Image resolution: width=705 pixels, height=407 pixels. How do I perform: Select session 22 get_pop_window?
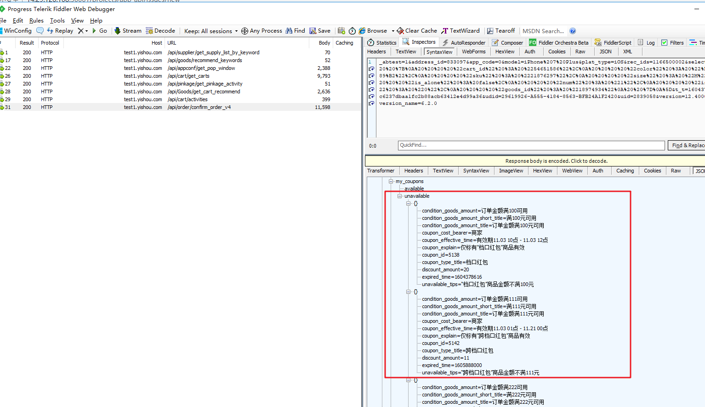pyautogui.click(x=180, y=68)
